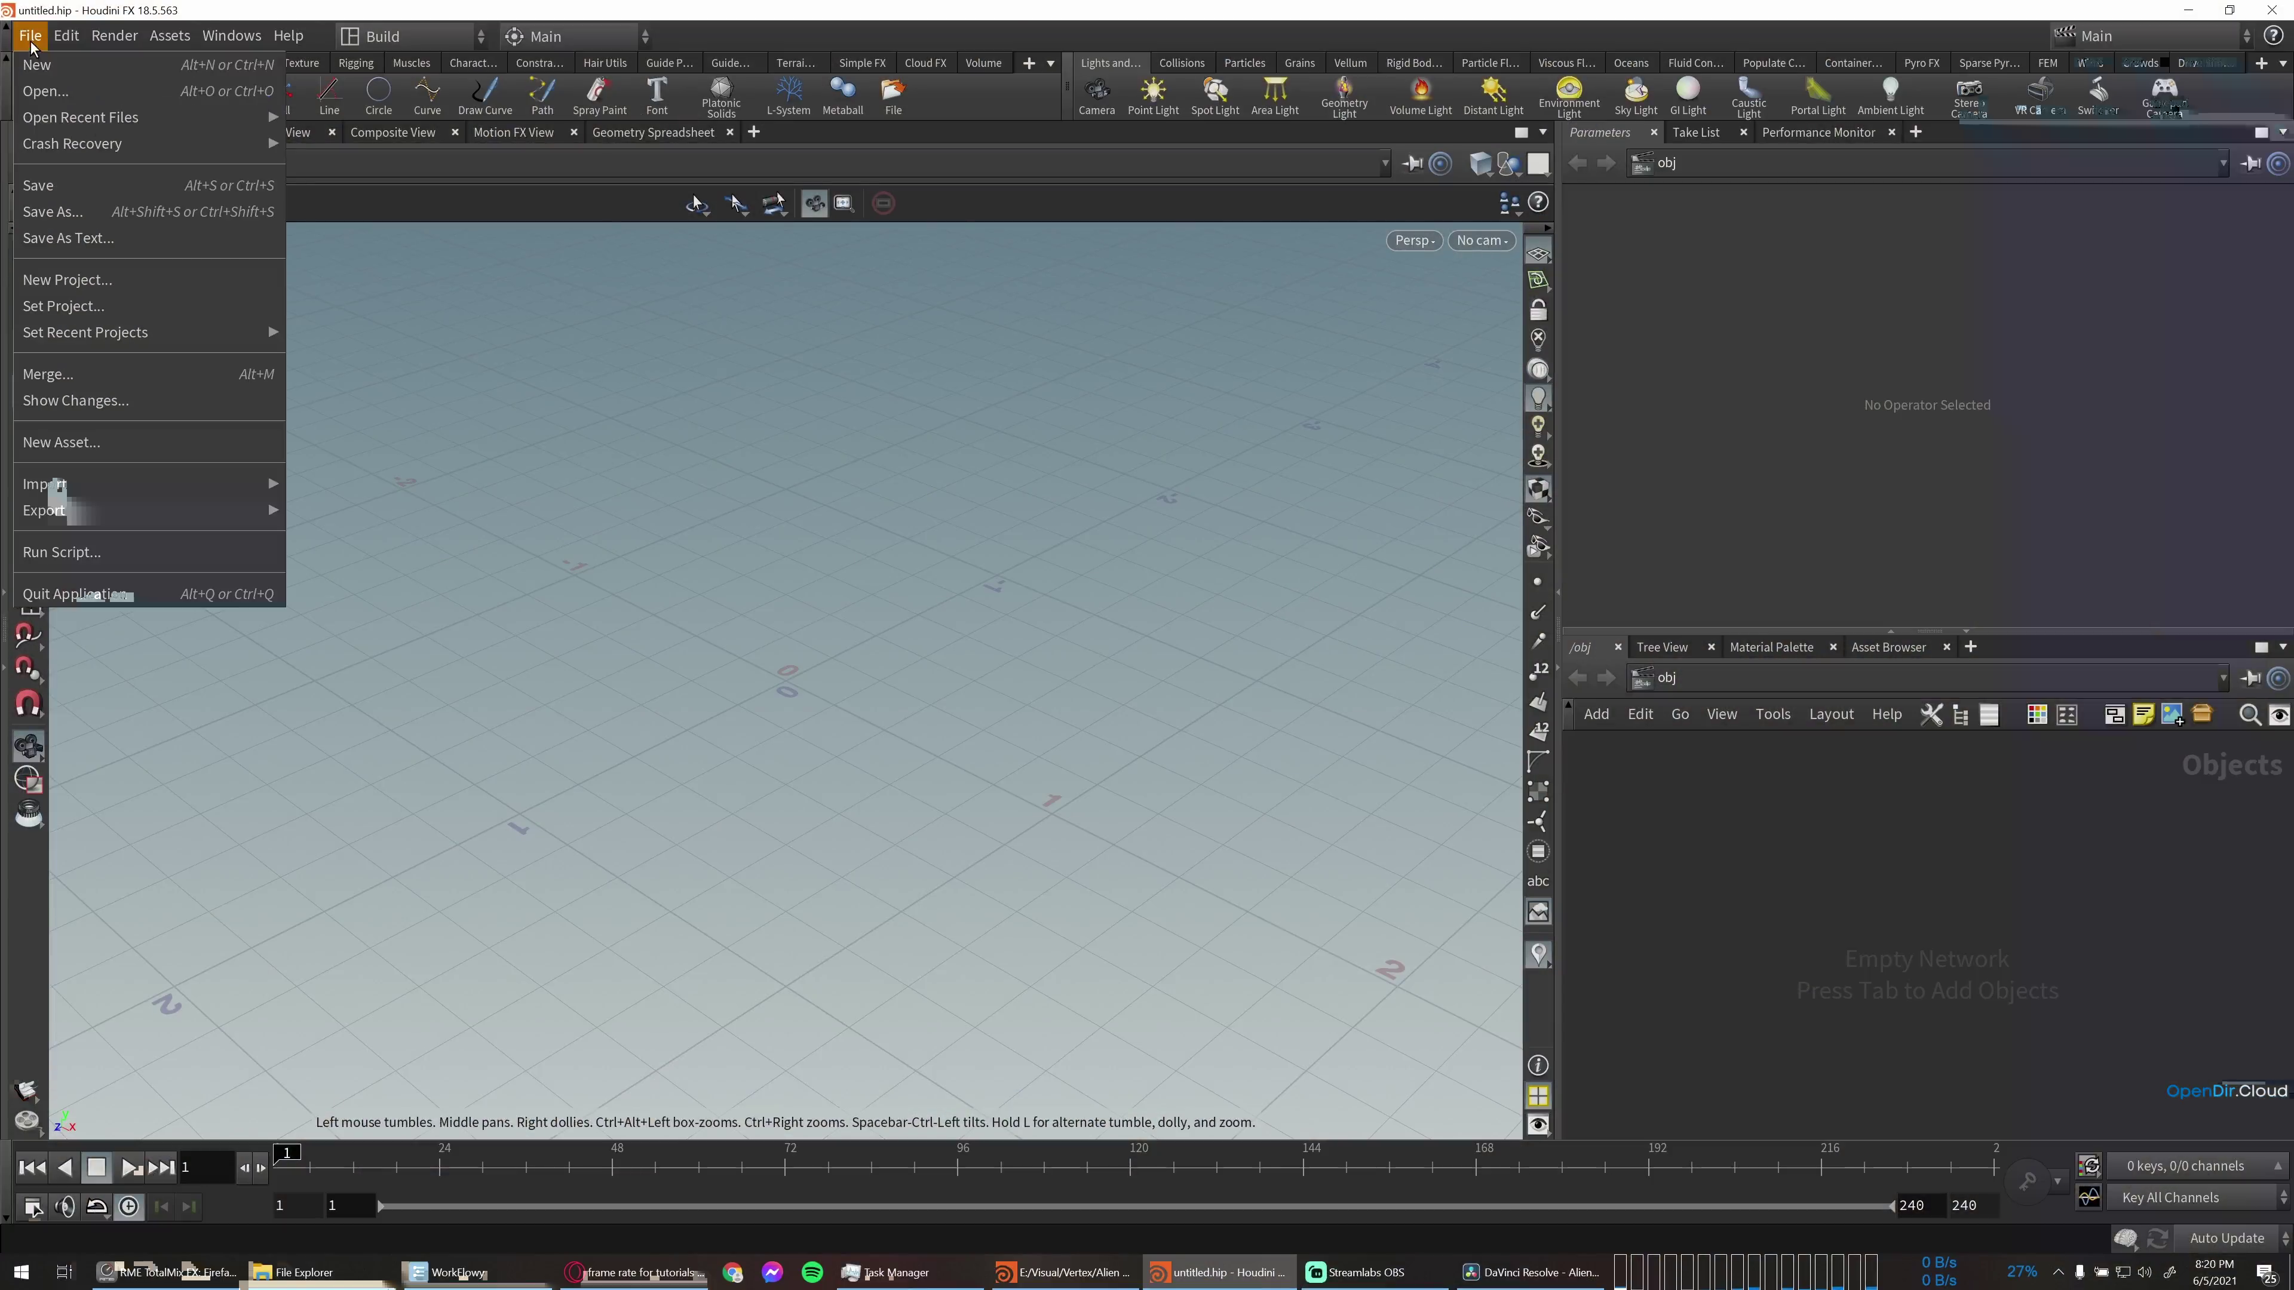The width and height of the screenshot is (2294, 1290).
Task: Pin the Parameters panel with the pushpin
Action: point(2250,163)
